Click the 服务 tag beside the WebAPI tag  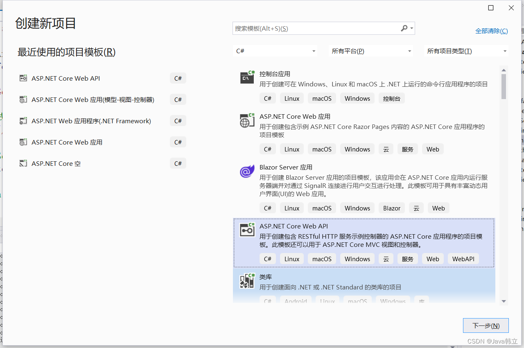click(x=408, y=259)
